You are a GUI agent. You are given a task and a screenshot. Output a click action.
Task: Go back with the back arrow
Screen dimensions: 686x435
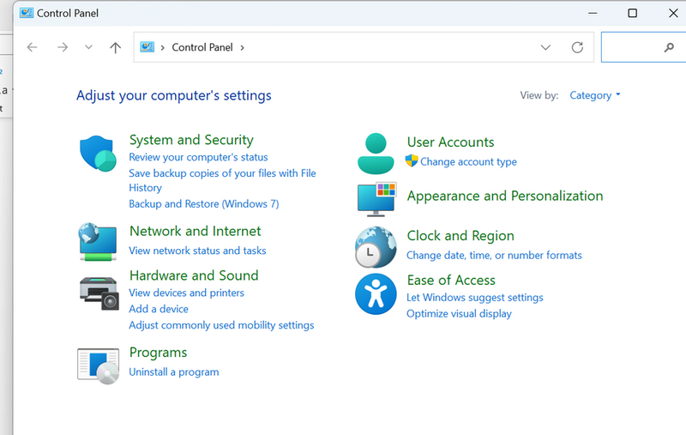pyautogui.click(x=32, y=47)
